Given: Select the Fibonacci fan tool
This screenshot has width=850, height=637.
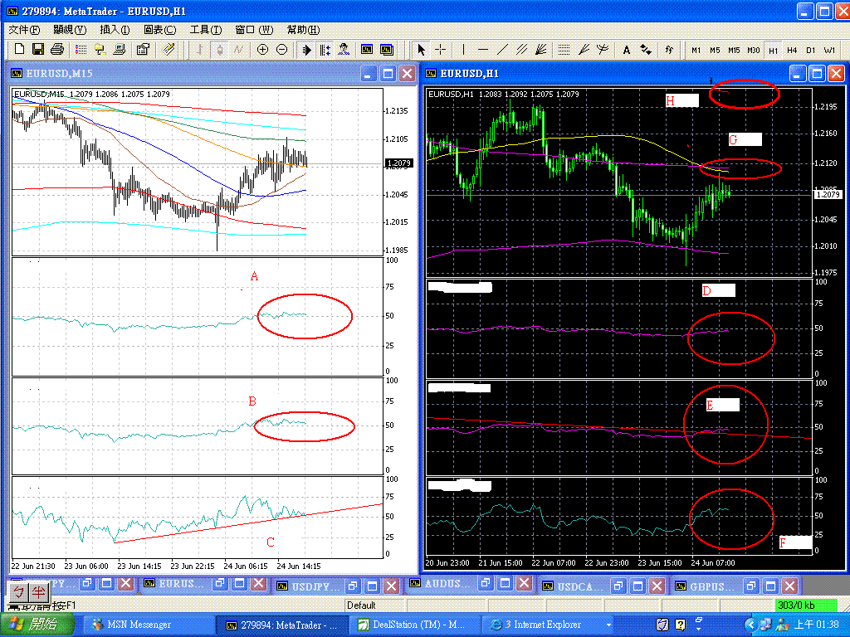Looking at the screenshot, I should tap(584, 50).
